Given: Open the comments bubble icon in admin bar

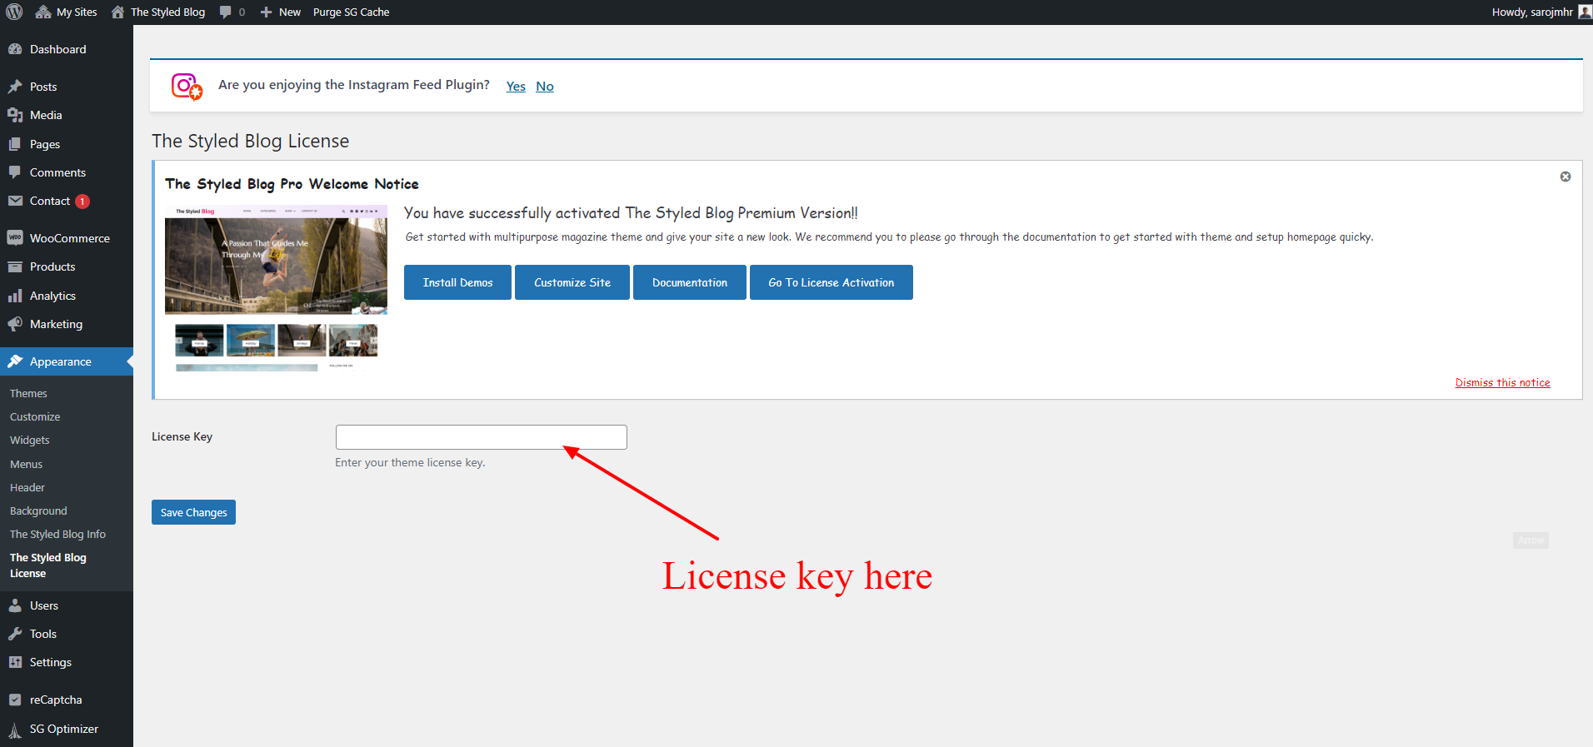Looking at the screenshot, I should coord(226,12).
